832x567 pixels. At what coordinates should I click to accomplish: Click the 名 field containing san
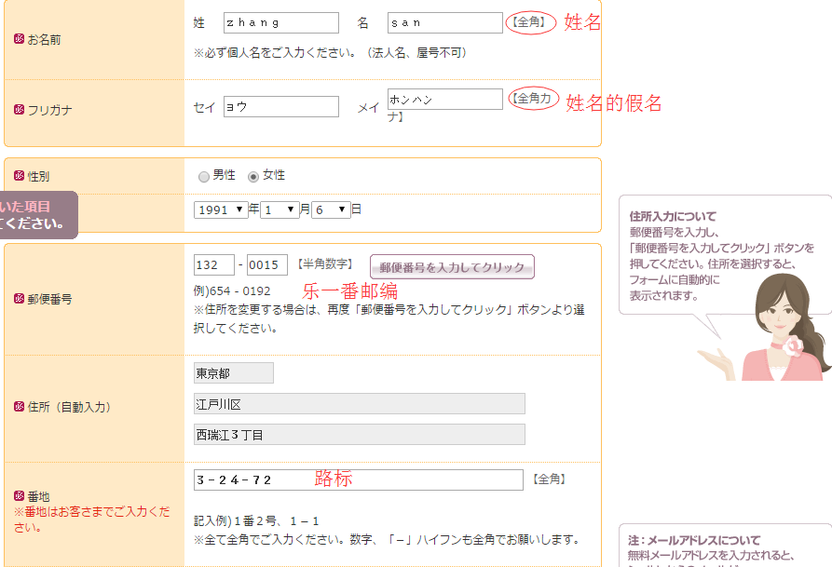(x=444, y=22)
